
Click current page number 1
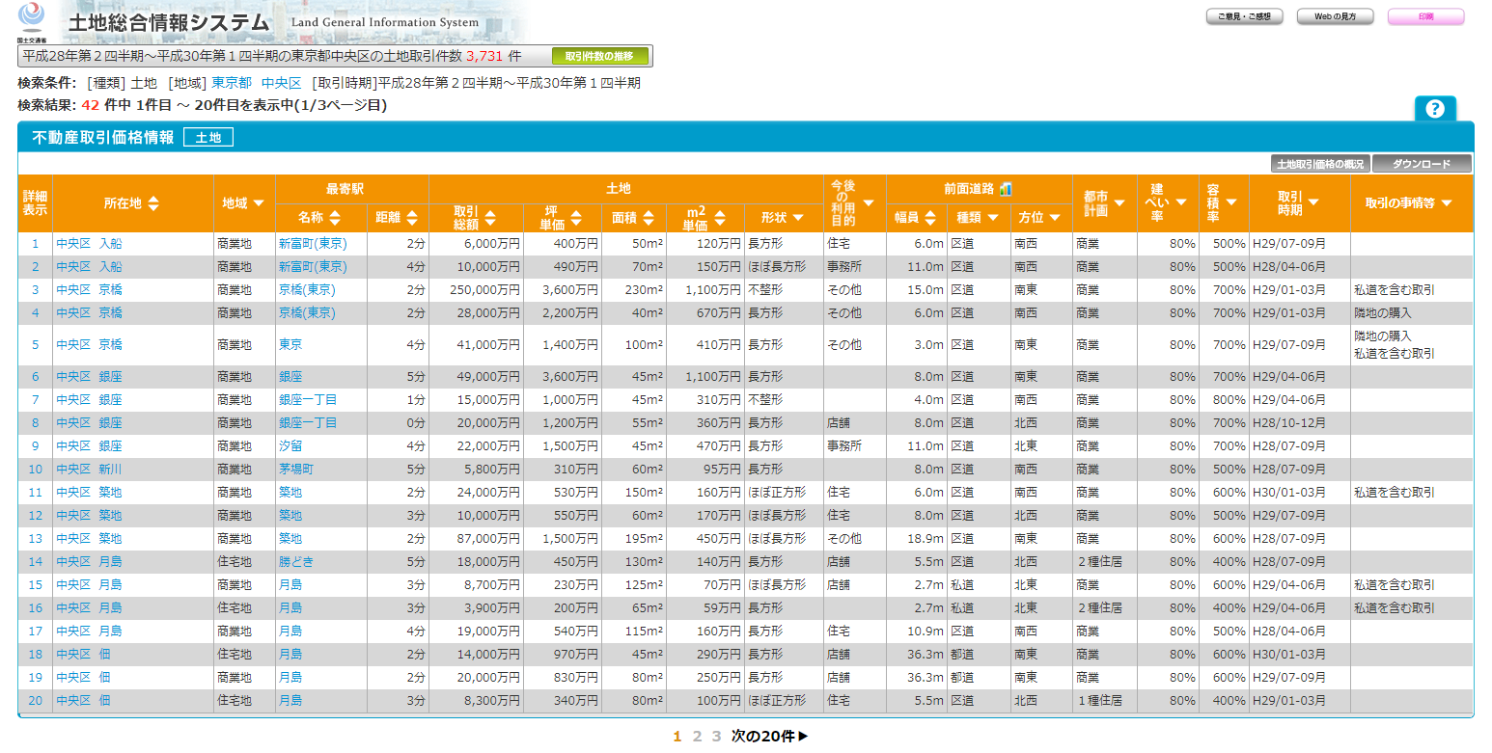(x=677, y=737)
